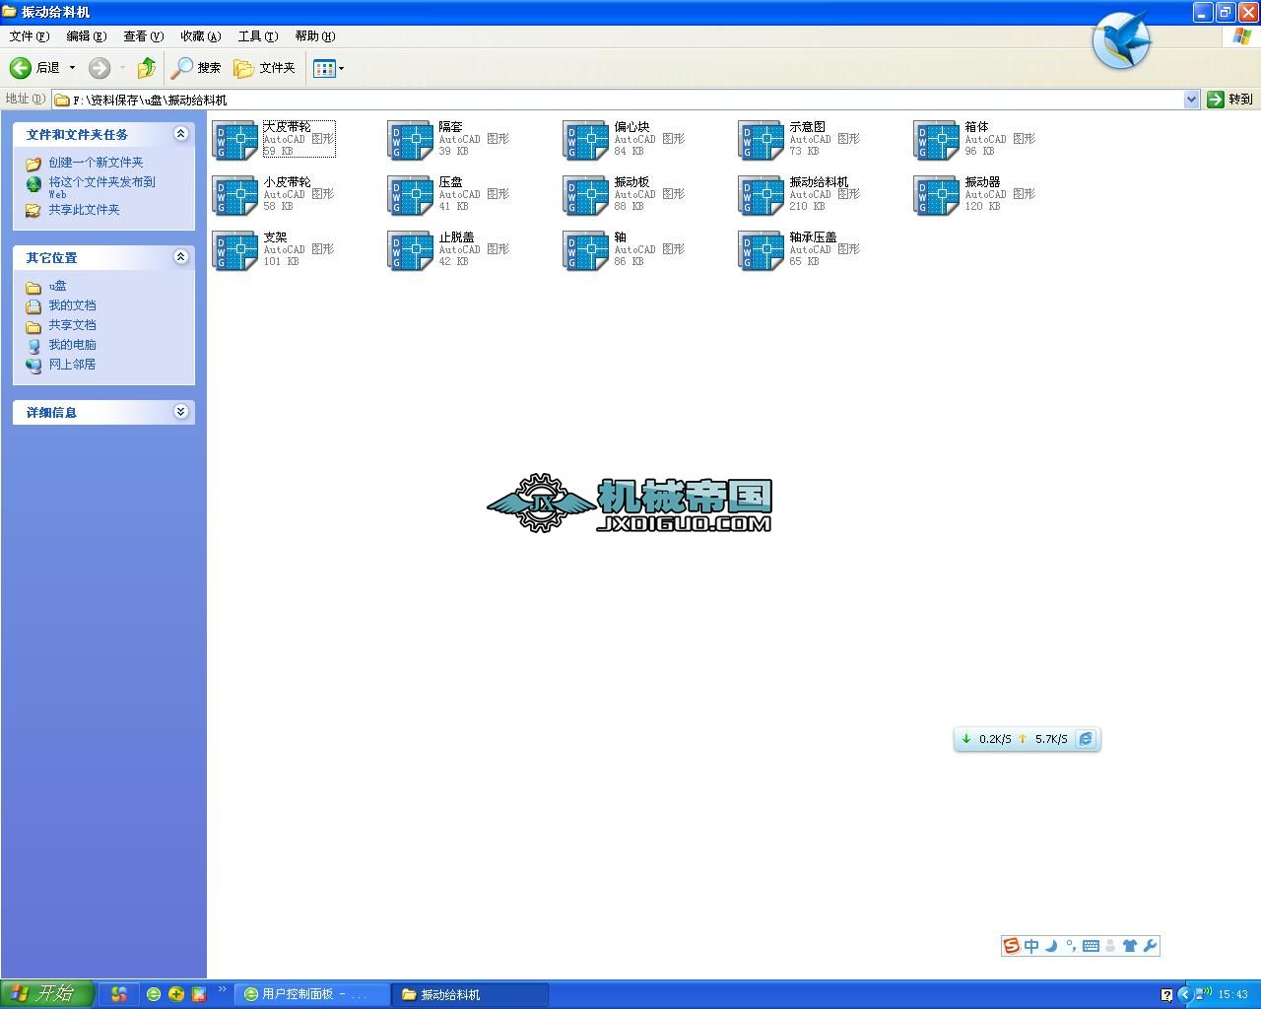This screenshot has width=1261, height=1009.
Task: Select the 振动给料机 DWG file icon
Action: coord(761,195)
